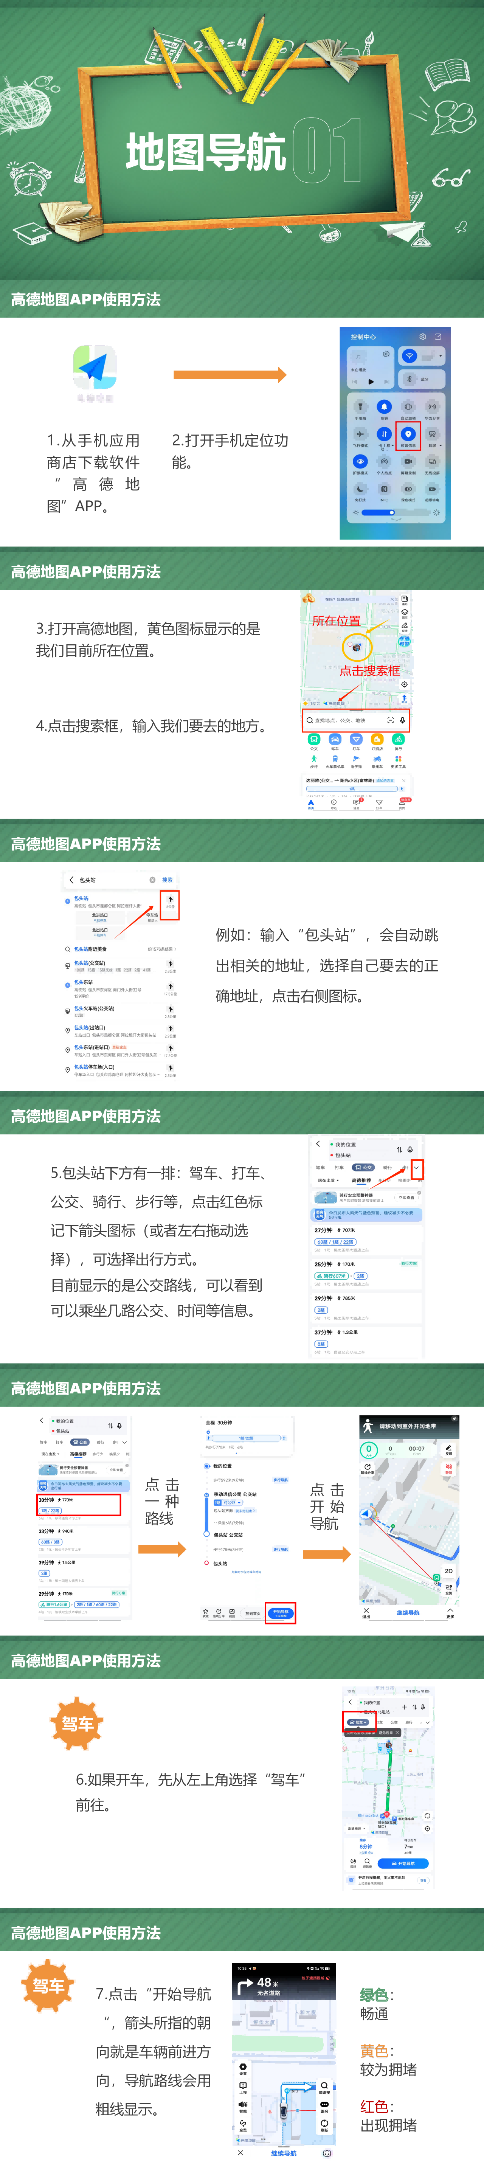Select the bus (公交) shortcut icon
Image resolution: width=484 pixels, height=2172 pixels.
[315, 740]
